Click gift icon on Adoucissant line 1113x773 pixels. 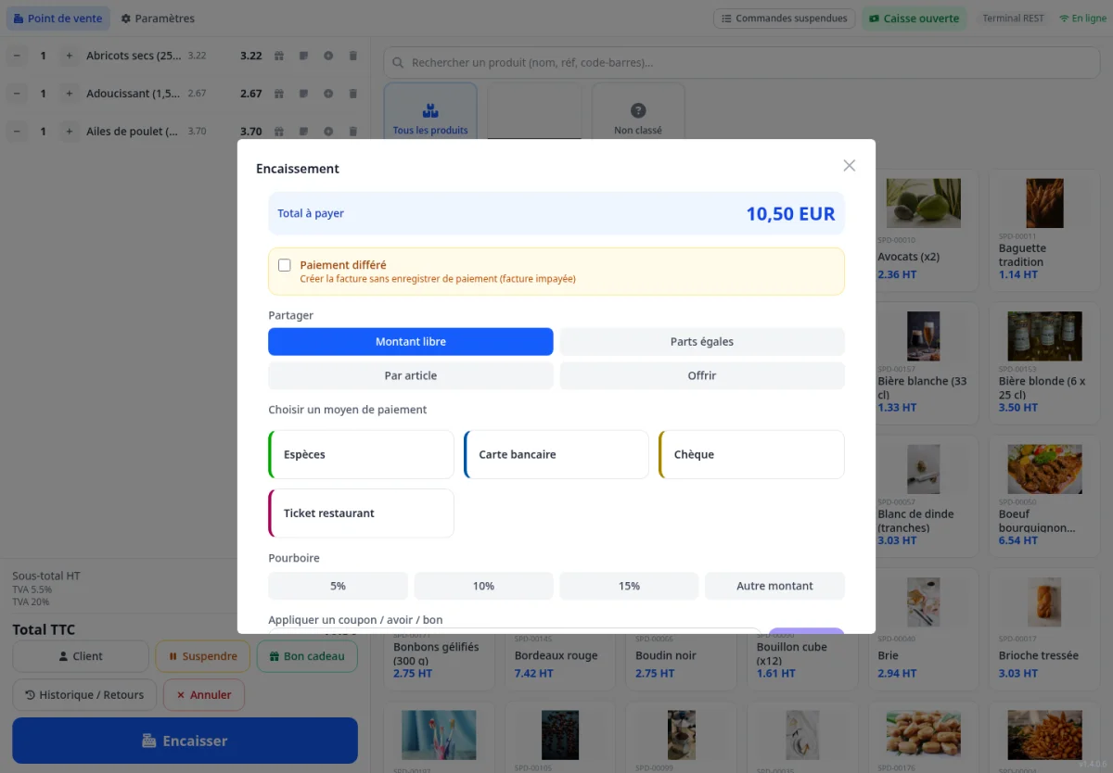[x=279, y=94]
